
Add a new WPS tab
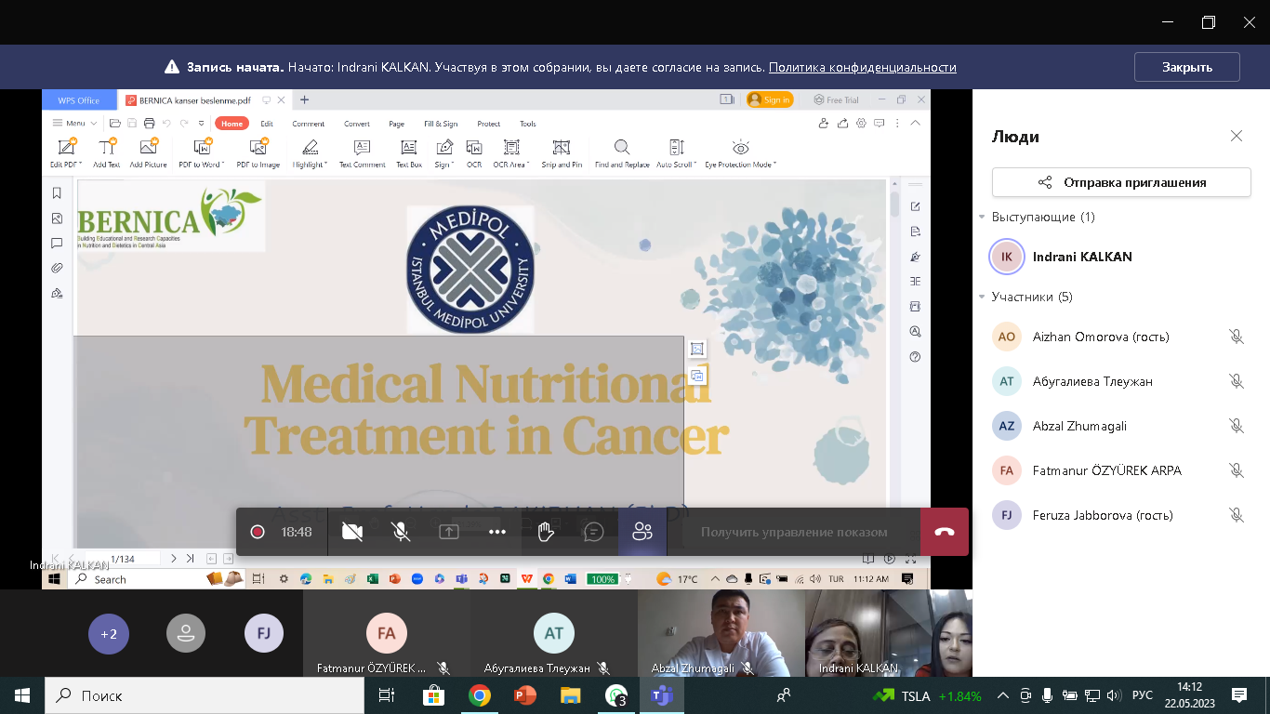coord(304,100)
